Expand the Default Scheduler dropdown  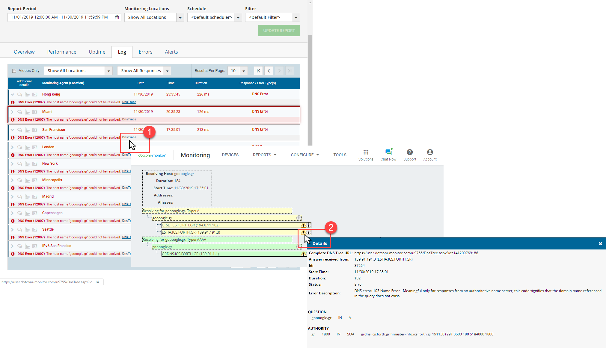[x=238, y=18]
